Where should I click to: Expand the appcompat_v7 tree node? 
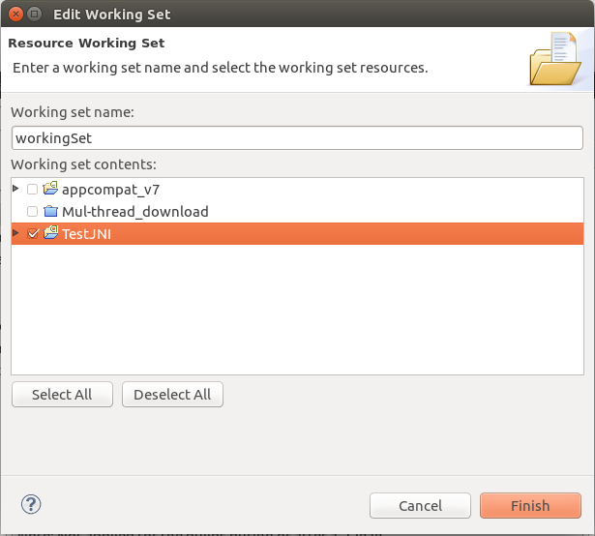pyautogui.click(x=15, y=189)
